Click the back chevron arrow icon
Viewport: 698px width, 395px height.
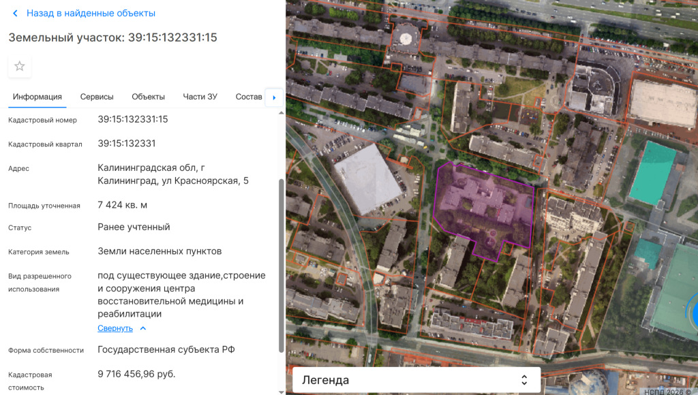pos(15,14)
